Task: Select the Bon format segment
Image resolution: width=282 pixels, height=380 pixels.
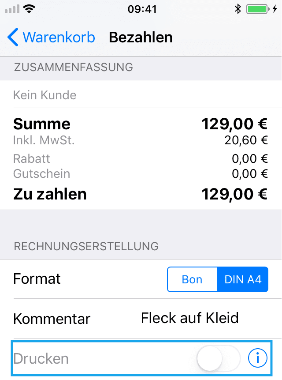Action: (x=192, y=279)
